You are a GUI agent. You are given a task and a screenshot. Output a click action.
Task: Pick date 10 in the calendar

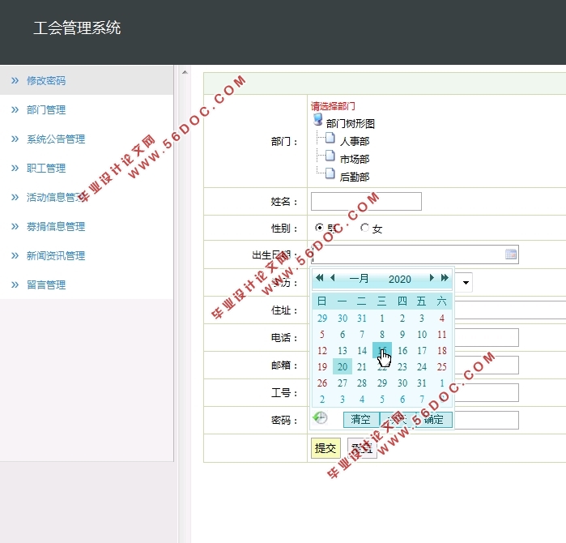[x=422, y=334]
